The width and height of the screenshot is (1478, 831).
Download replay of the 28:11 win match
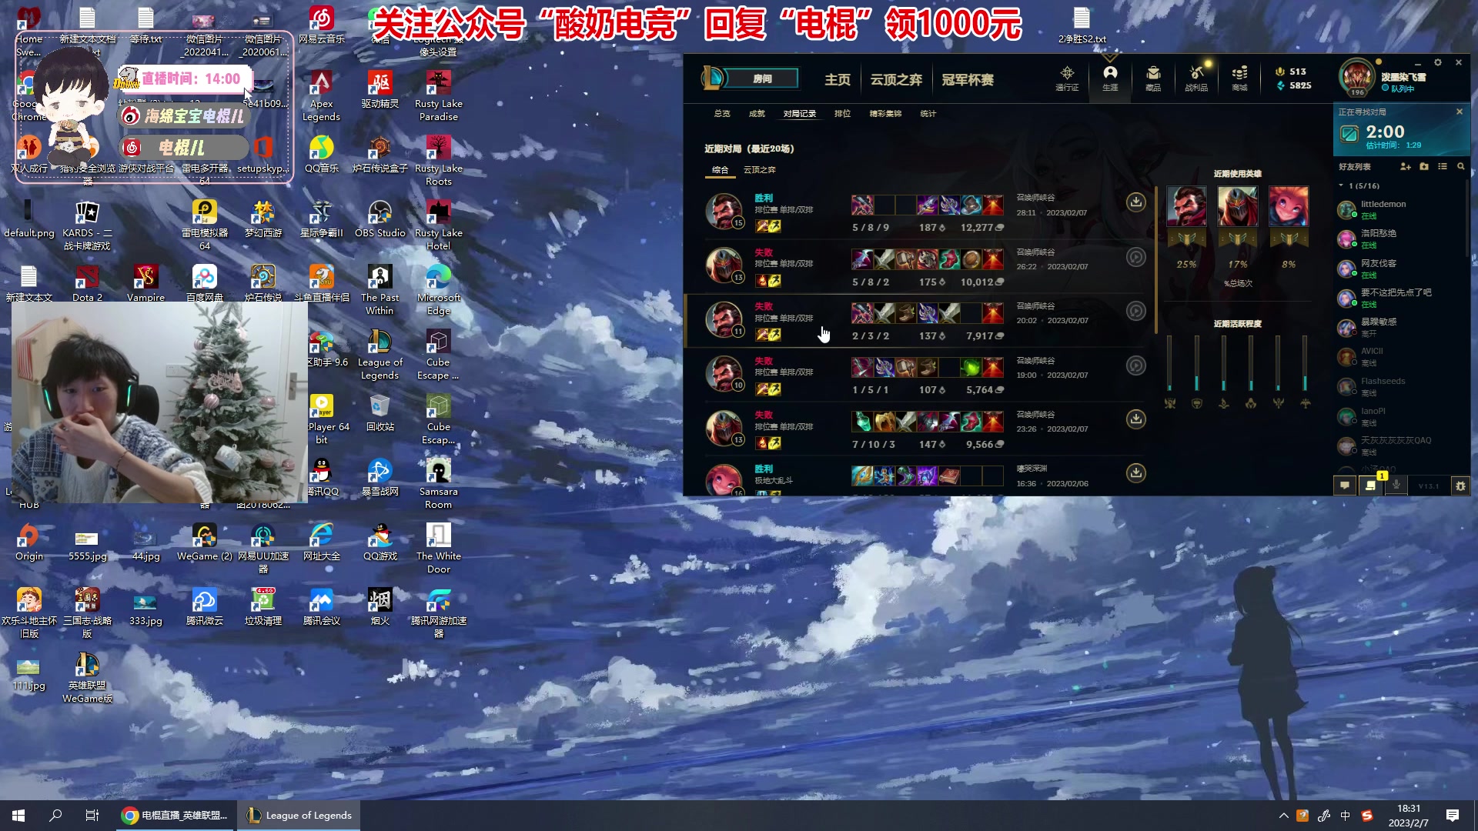[x=1135, y=202]
